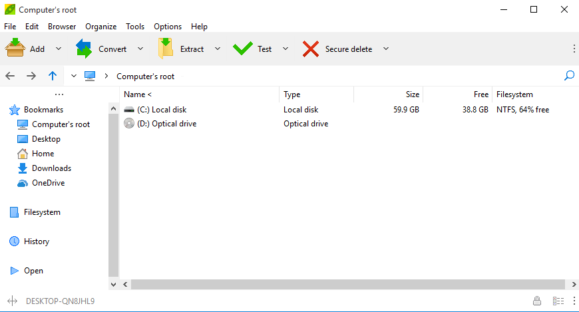Click the Extract button label

pos(192,49)
